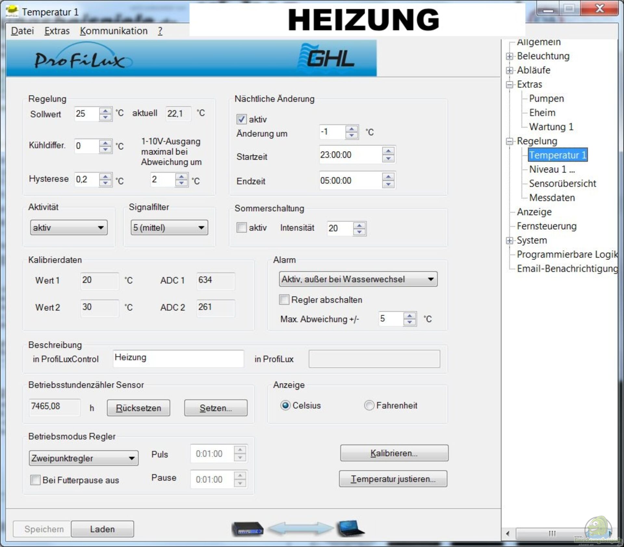This screenshot has height=547, width=624.
Task: Open the Aktivität dropdown
Action: 69,228
